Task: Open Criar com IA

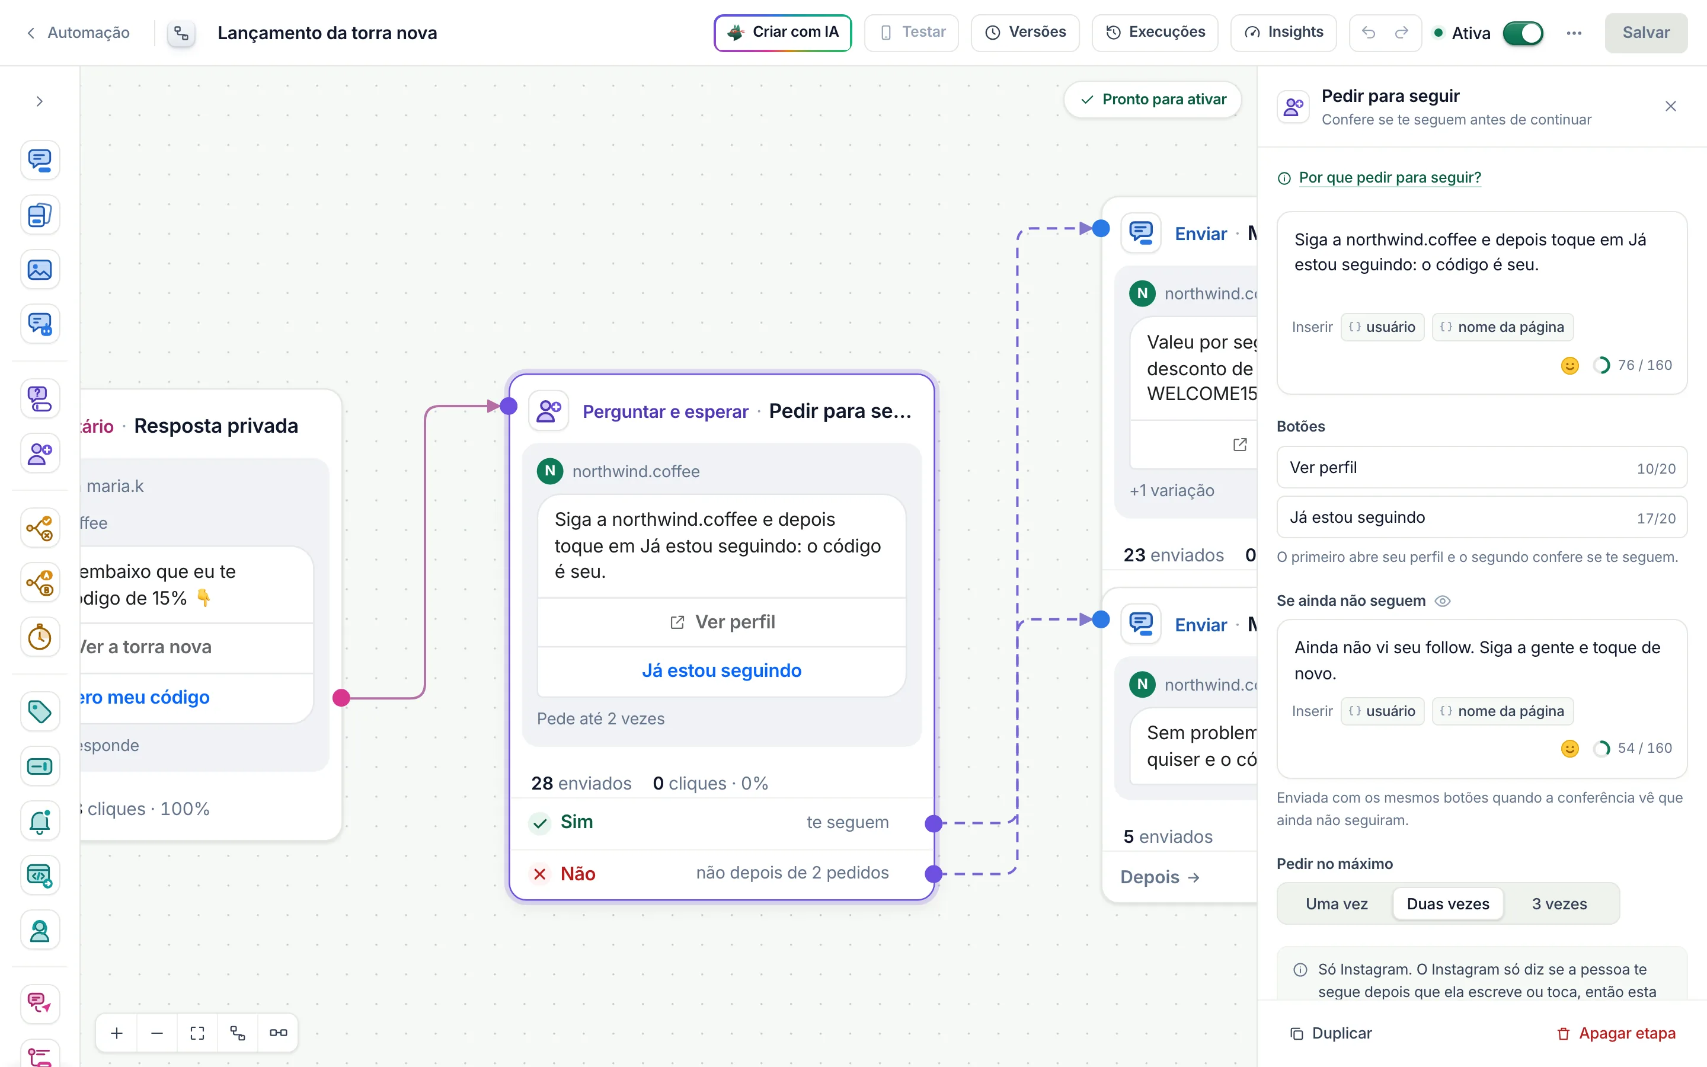Action: click(x=782, y=33)
